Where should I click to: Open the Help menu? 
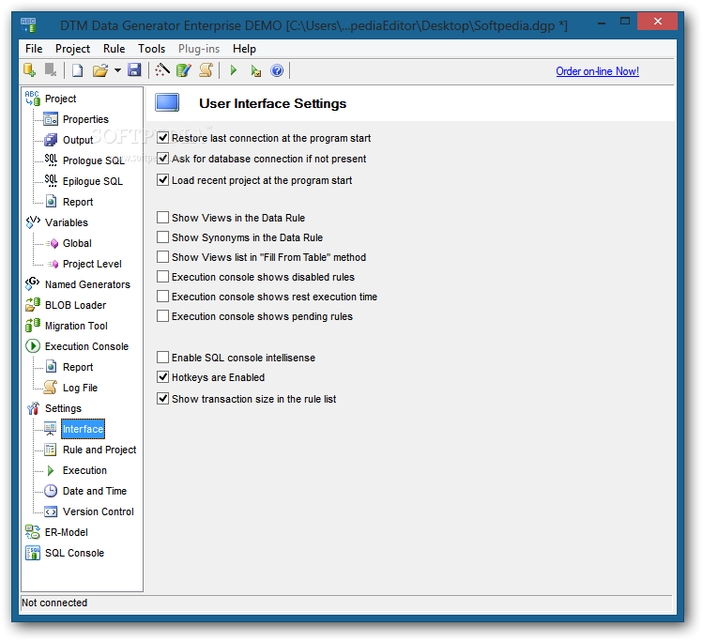pyautogui.click(x=244, y=49)
